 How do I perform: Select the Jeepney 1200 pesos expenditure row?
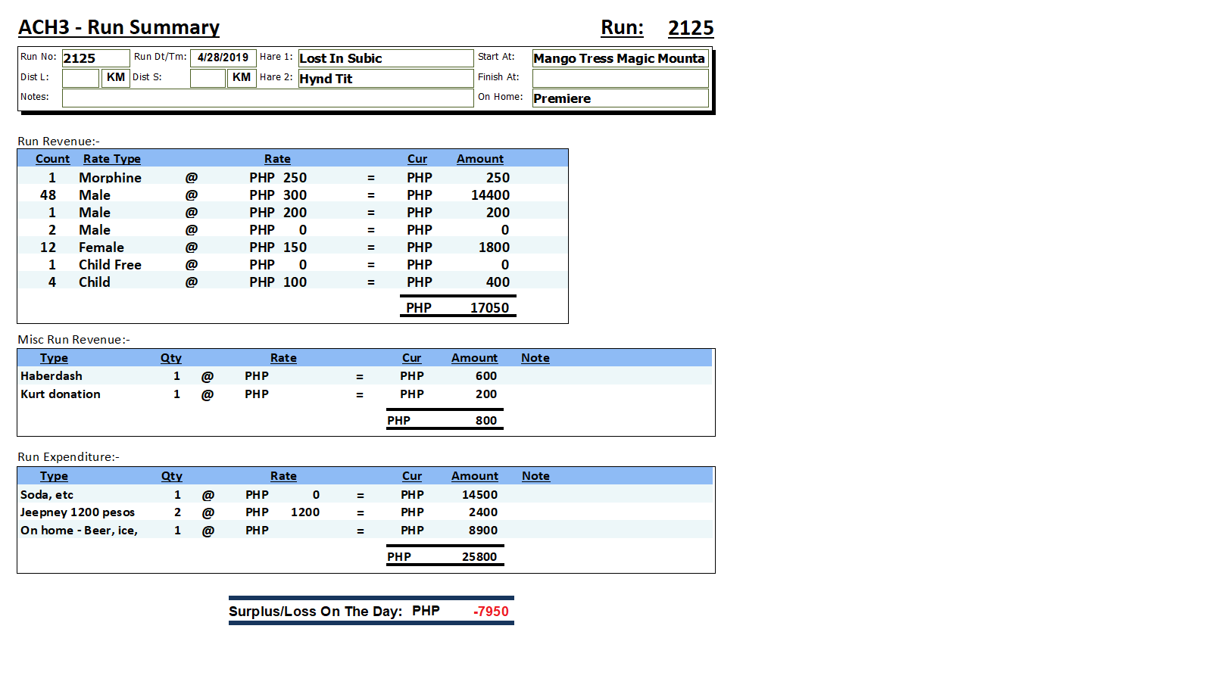pos(77,512)
